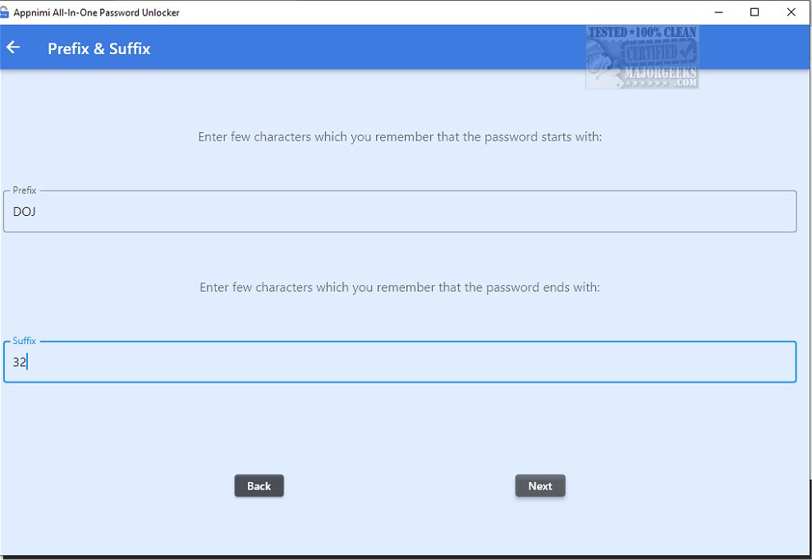The height and width of the screenshot is (560, 812).
Task: Proceed with the Next button
Action: pyautogui.click(x=540, y=486)
